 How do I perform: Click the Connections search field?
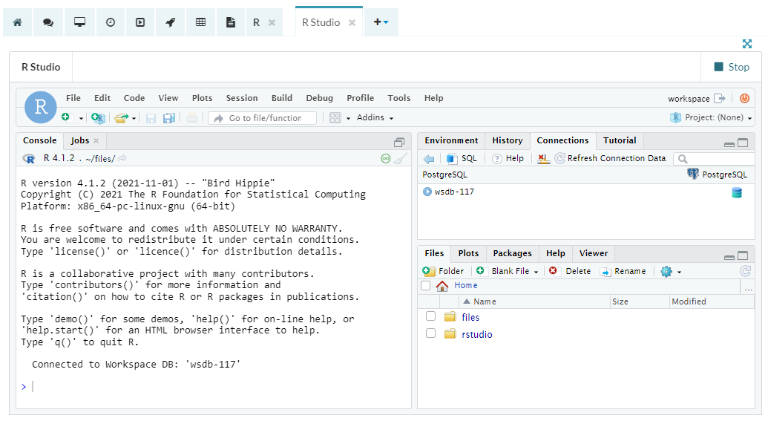(715, 159)
